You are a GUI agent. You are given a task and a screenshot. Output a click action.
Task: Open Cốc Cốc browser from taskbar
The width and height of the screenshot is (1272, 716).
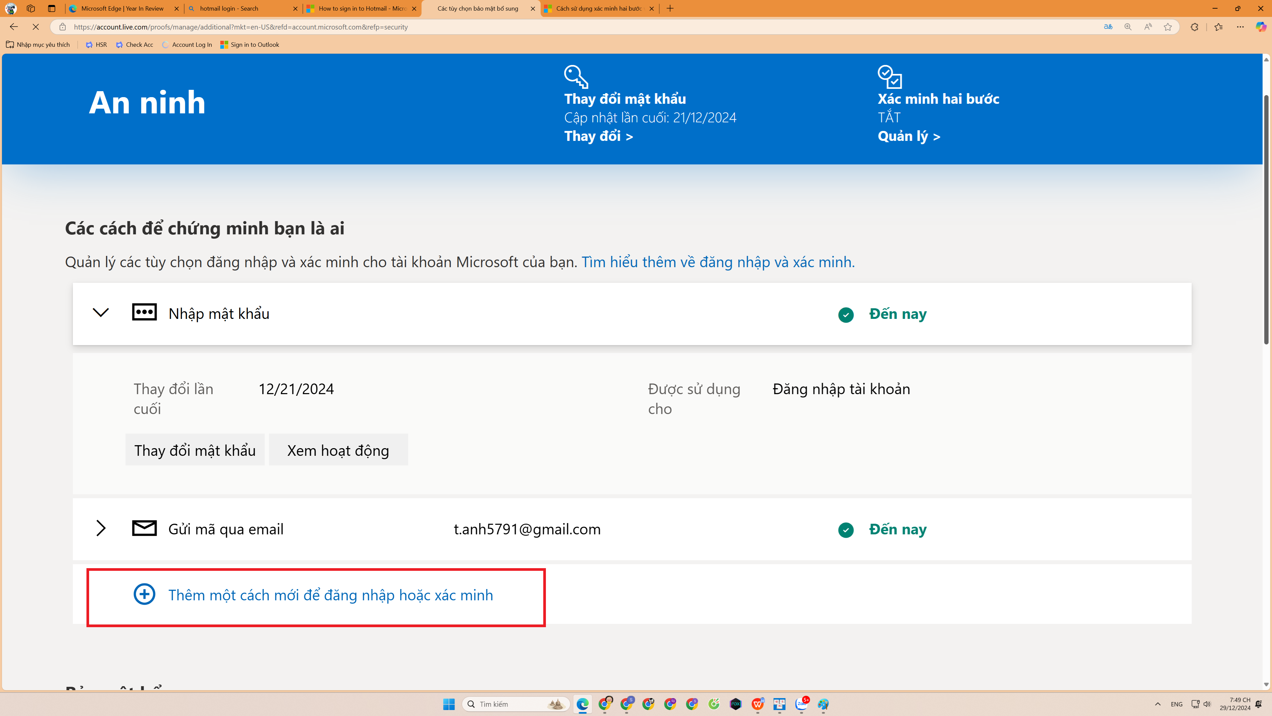tap(714, 704)
